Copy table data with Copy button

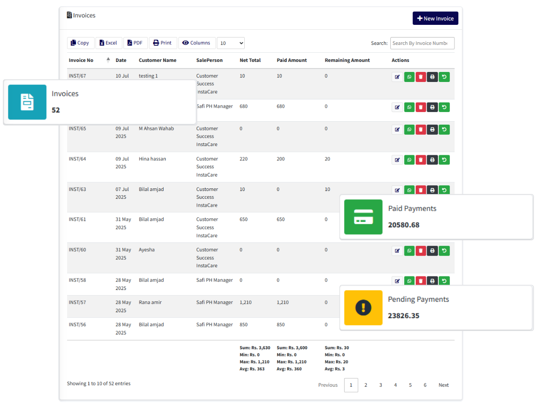80,43
